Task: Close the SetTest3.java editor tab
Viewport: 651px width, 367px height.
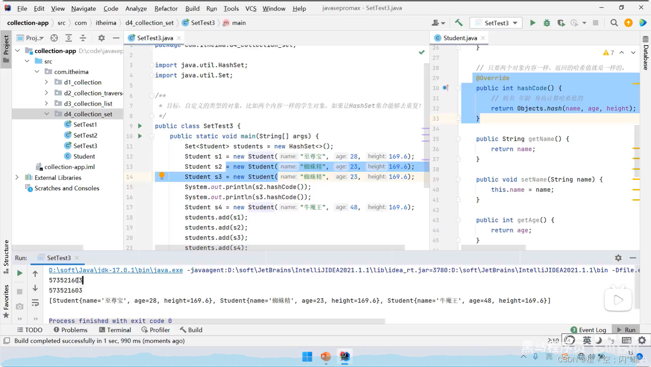Action: tap(179, 38)
